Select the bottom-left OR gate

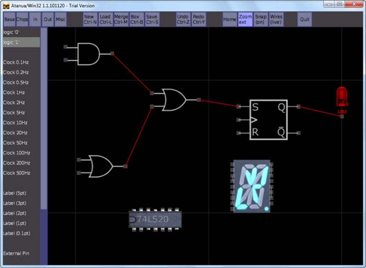[x=102, y=166]
